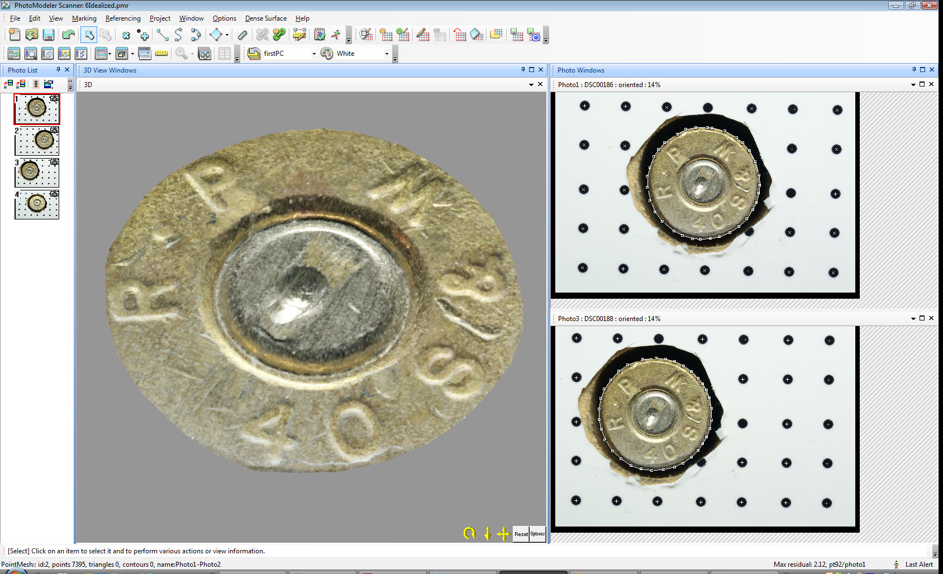The width and height of the screenshot is (943, 574).
Task: Open the White material color dropdown
Action: click(x=387, y=54)
